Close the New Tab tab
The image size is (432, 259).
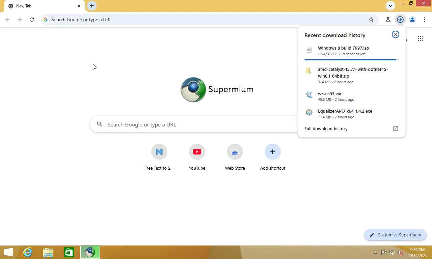(79, 6)
